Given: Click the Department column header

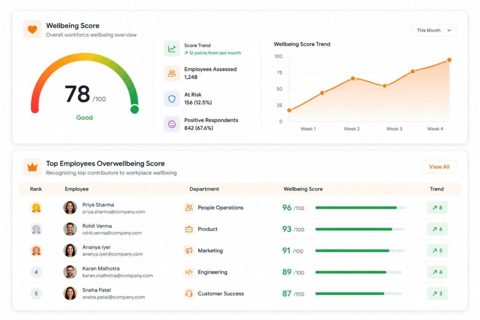Looking at the screenshot, I should point(204,189).
